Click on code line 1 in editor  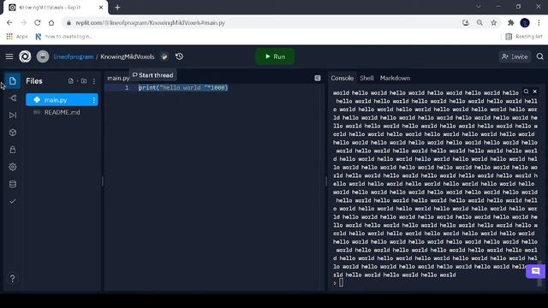click(x=183, y=87)
